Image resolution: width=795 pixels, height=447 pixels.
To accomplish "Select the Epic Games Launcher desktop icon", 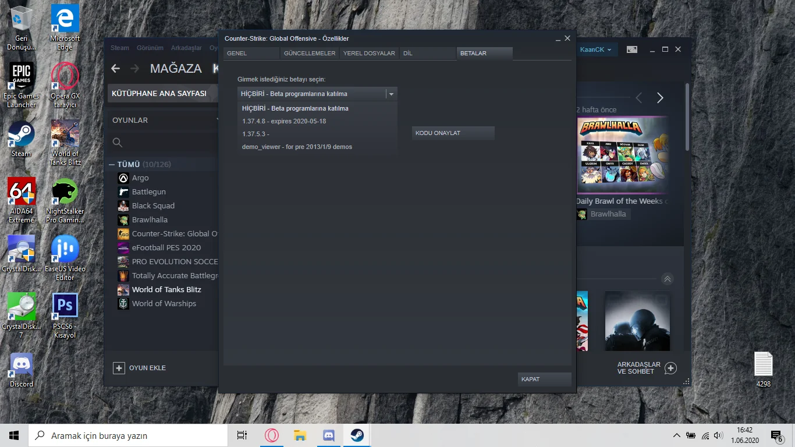I will [22, 86].
